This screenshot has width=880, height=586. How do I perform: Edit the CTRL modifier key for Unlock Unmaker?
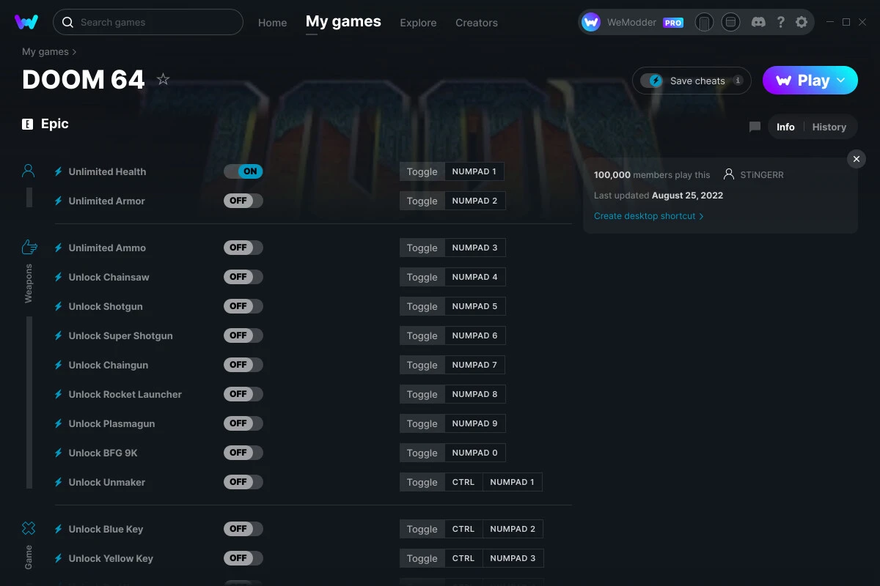click(x=463, y=482)
